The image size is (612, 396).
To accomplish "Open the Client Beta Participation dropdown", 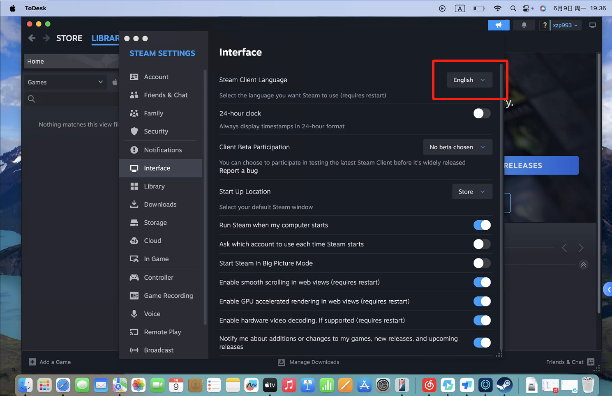I will (x=457, y=147).
